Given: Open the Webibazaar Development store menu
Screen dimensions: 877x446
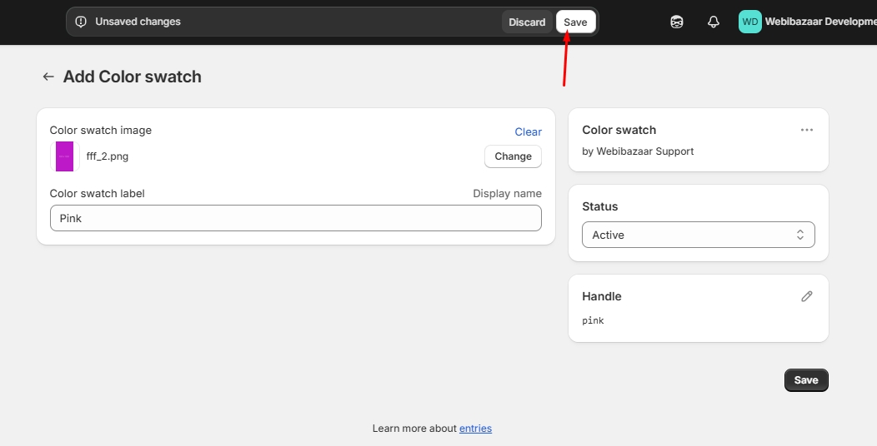Looking at the screenshot, I should pos(820,22).
